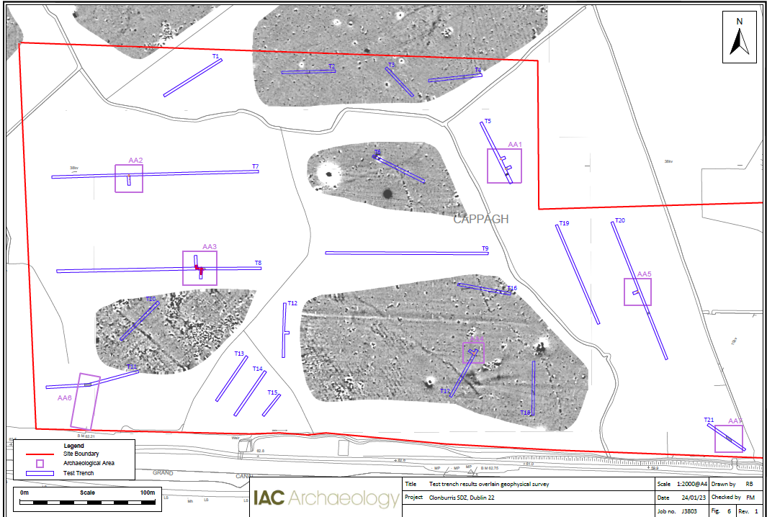Select the AA7 archaeological area box

(728, 439)
